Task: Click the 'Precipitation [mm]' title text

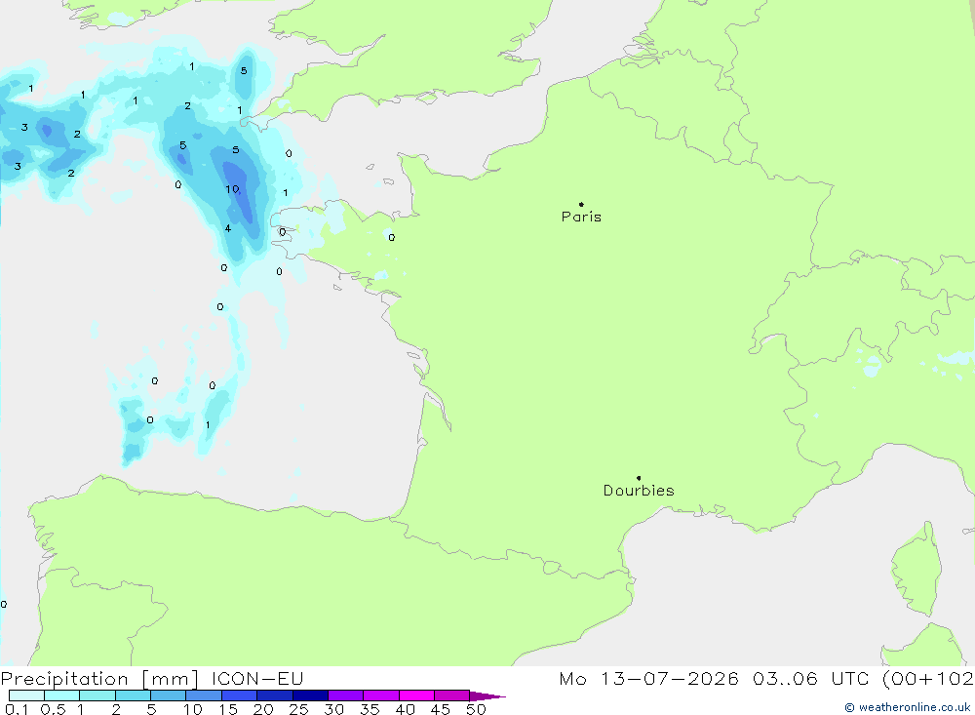Action: pyautogui.click(x=99, y=679)
